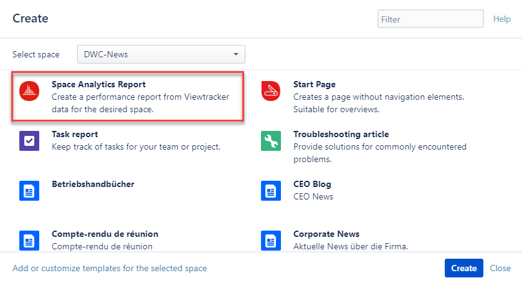
Task: Select the Task report template title
Action: 75,134
